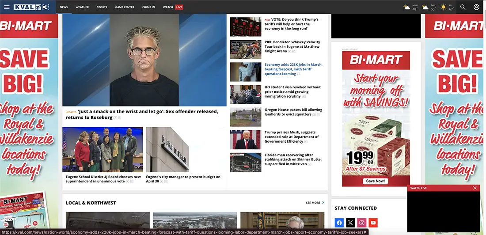Open Oregon House squatters bill story
This screenshot has height=235, width=486.
click(x=293, y=112)
